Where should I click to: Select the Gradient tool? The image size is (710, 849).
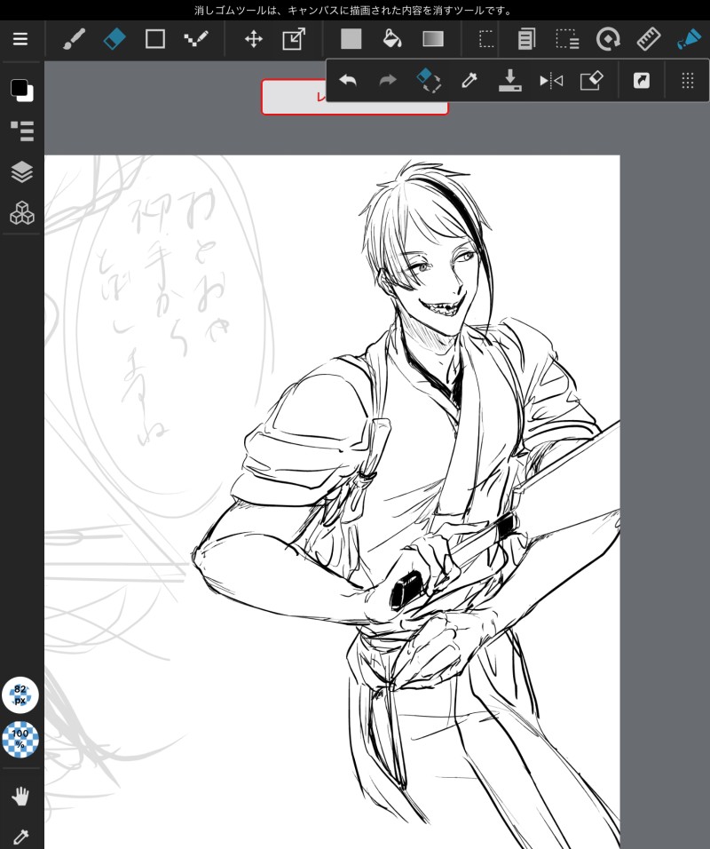pos(433,39)
